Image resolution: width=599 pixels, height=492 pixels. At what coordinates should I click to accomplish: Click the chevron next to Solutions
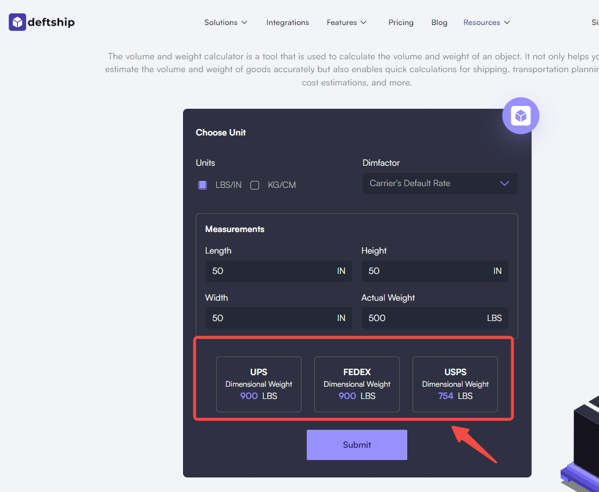coord(245,23)
